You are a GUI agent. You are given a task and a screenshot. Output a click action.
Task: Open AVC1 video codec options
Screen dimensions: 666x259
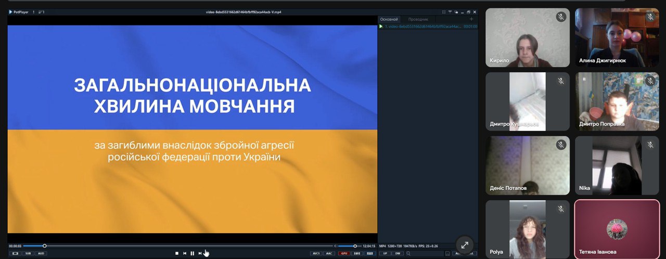pyautogui.click(x=316, y=253)
